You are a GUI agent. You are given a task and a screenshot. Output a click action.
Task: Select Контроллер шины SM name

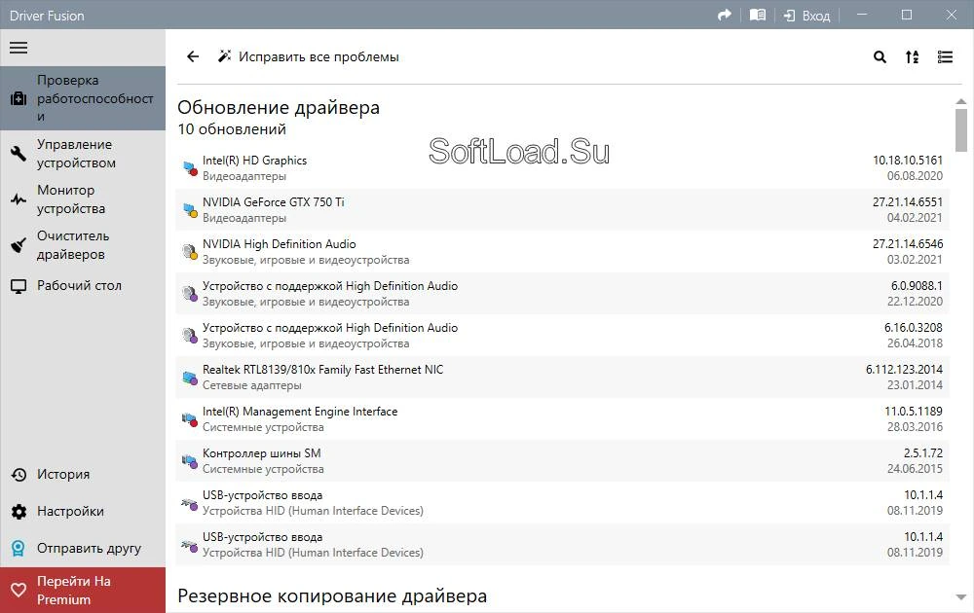[261, 453]
